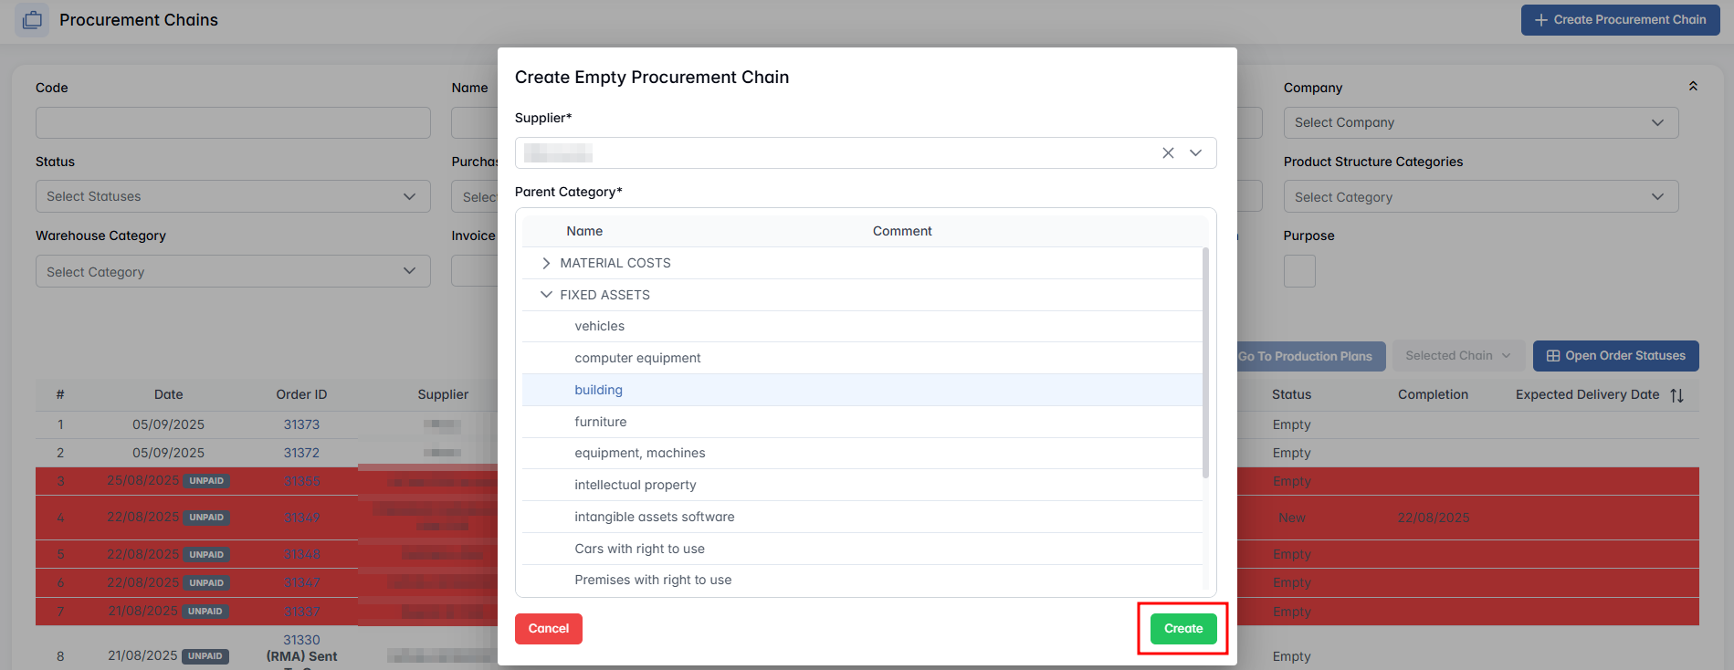Click plus icon on Create Procurement Chain

click(x=1540, y=20)
